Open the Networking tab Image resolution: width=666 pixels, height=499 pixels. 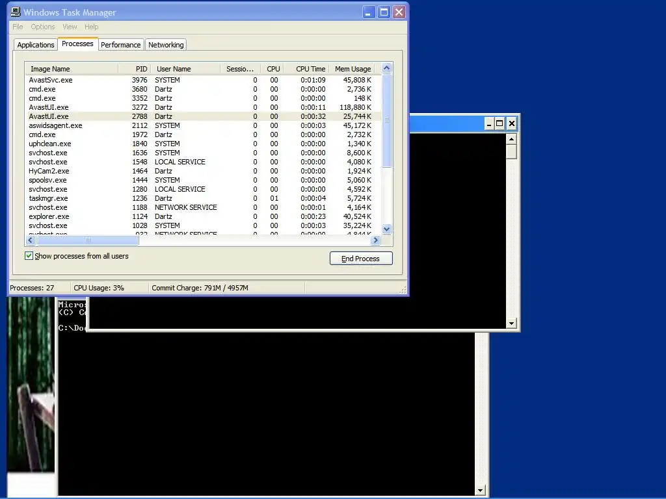point(166,45)
